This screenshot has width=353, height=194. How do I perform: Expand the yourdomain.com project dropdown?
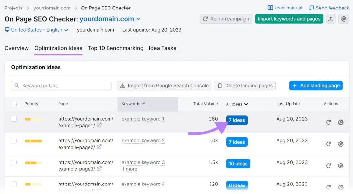coord(138,19)
